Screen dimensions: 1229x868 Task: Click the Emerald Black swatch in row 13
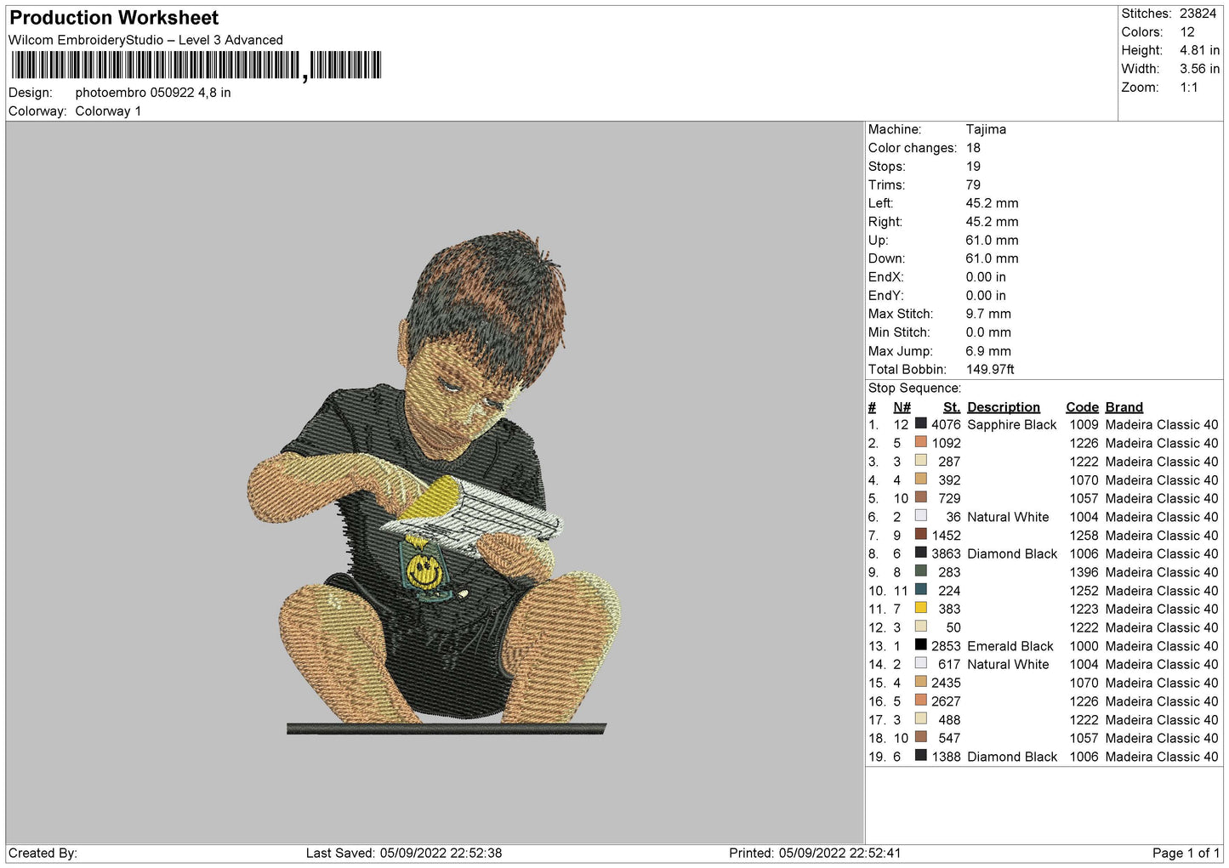[x=920, y=644]
